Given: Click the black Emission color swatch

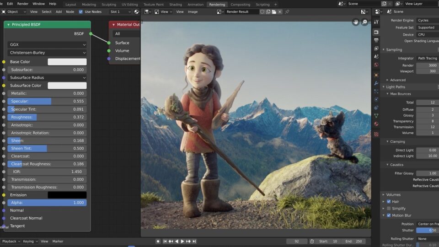Looking at the screenshot, I should (67, 195).
